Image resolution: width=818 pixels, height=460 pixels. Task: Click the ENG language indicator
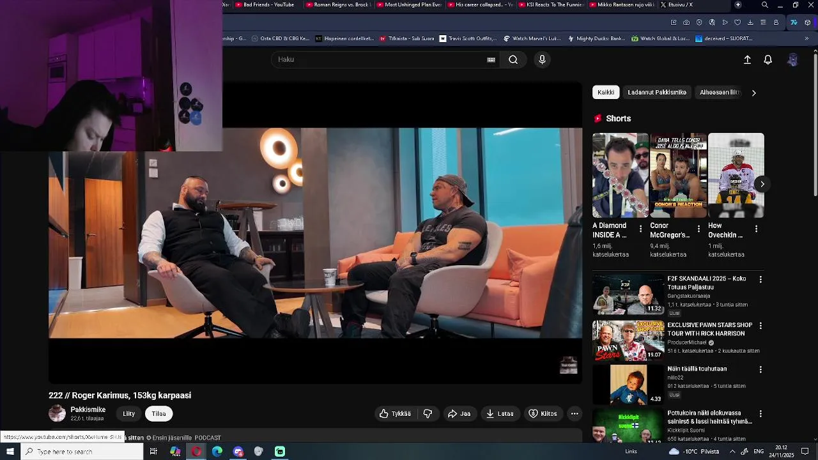[x=759, y=452]
